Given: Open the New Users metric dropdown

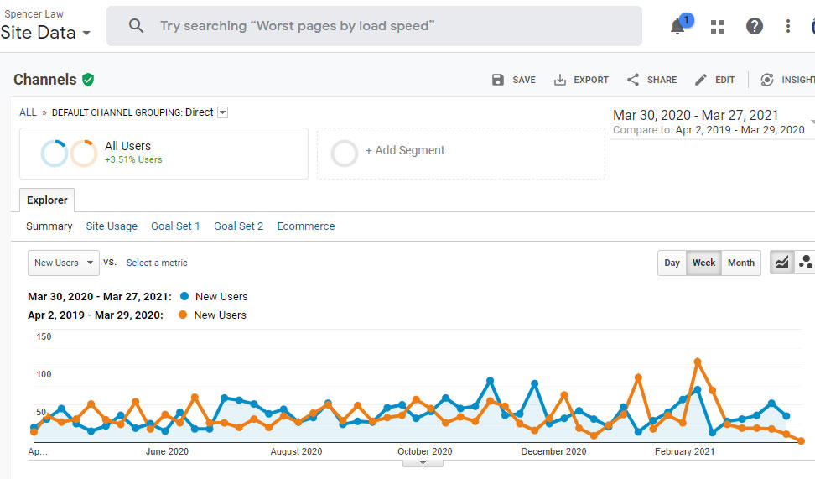Looking at the screenshot, I should [64, 263].
